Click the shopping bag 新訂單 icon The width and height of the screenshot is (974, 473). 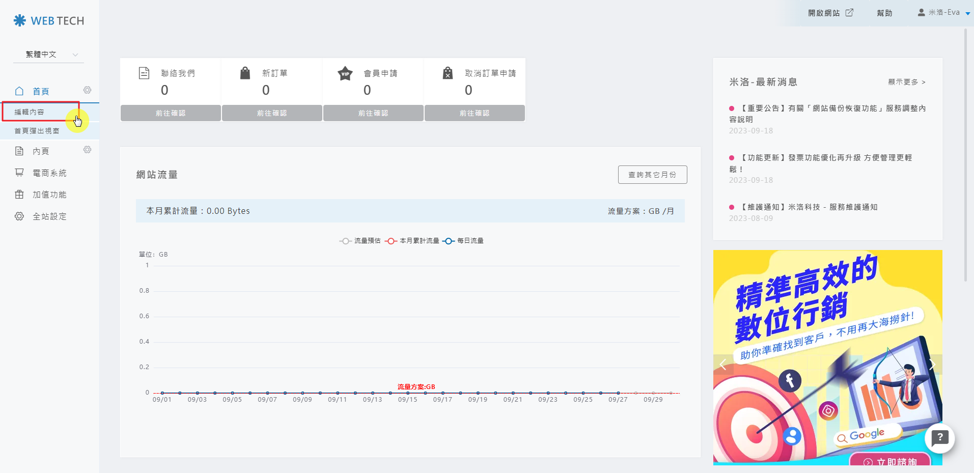245,73
